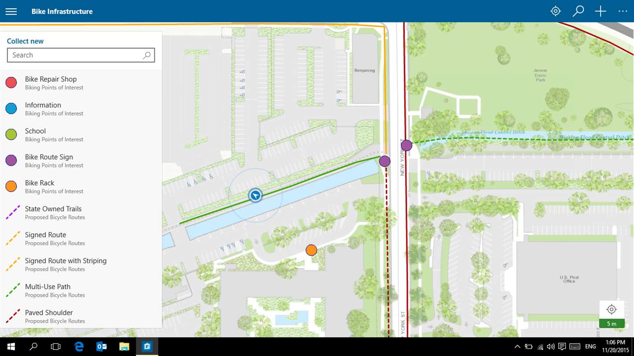Choose Signed Route with Striping

(x=81, y=264)
